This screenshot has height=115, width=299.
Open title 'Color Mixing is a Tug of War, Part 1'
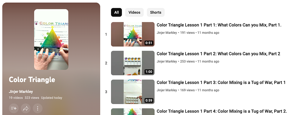(221, 83)
